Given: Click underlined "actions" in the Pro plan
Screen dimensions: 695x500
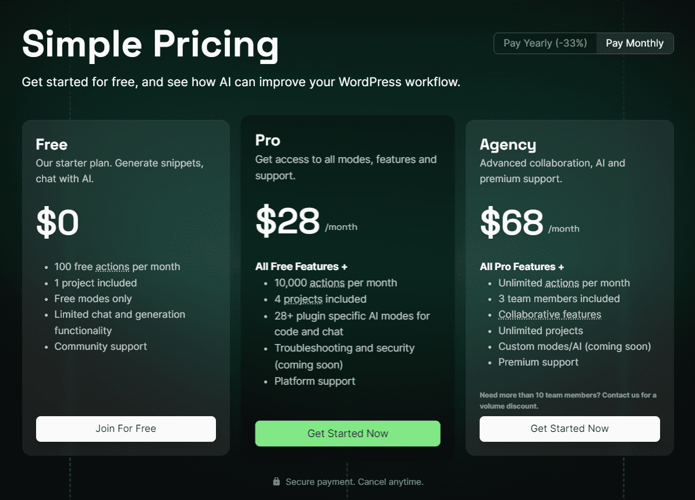Looking at the screenshot, I should click(x=327, y=283).
